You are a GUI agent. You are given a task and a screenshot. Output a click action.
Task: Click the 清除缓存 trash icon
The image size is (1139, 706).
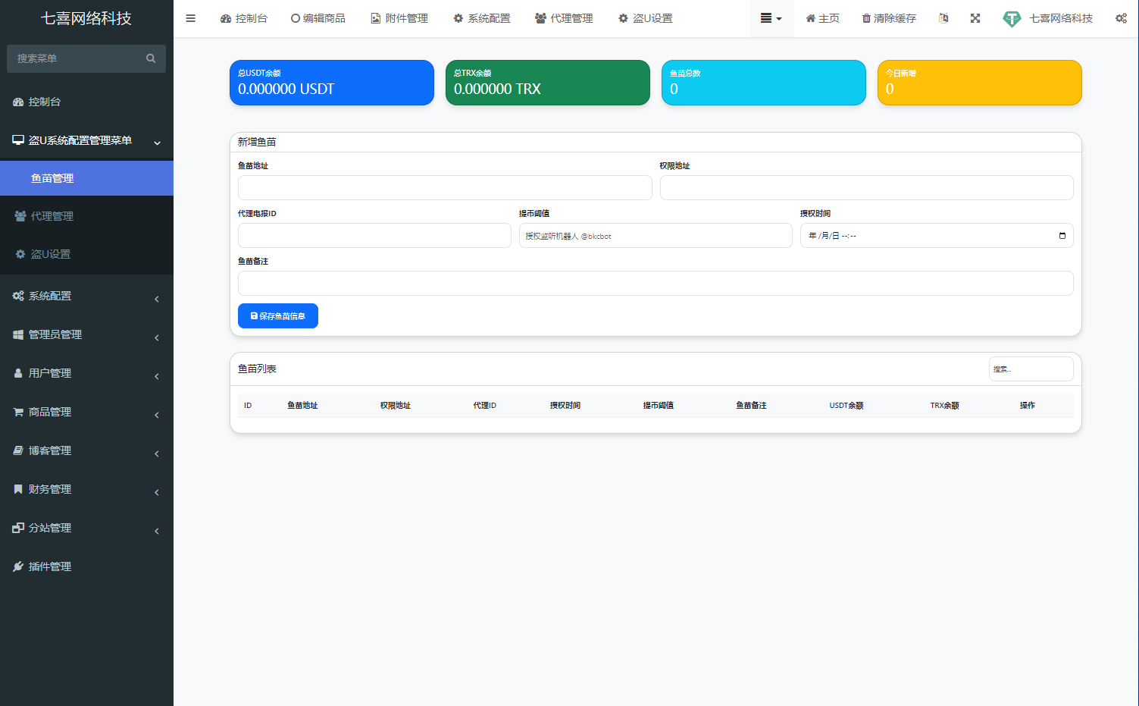866,18
